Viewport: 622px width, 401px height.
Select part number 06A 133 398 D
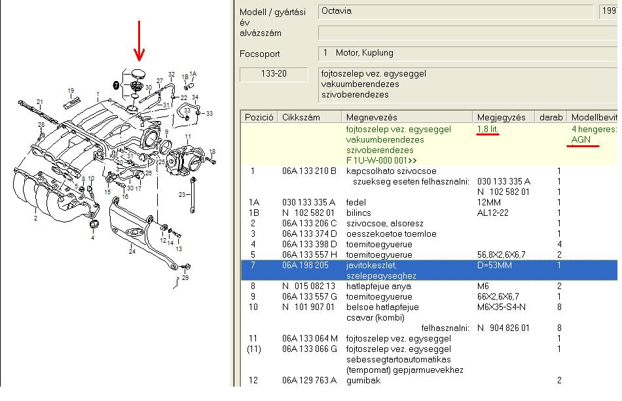click(x=310, y=245)
